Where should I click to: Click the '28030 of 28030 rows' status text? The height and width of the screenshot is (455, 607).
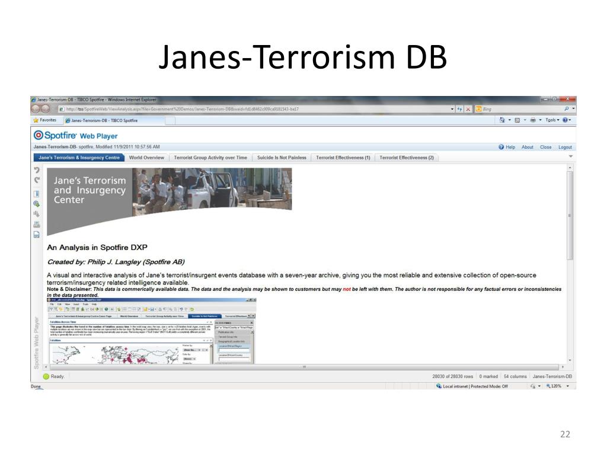452,376
